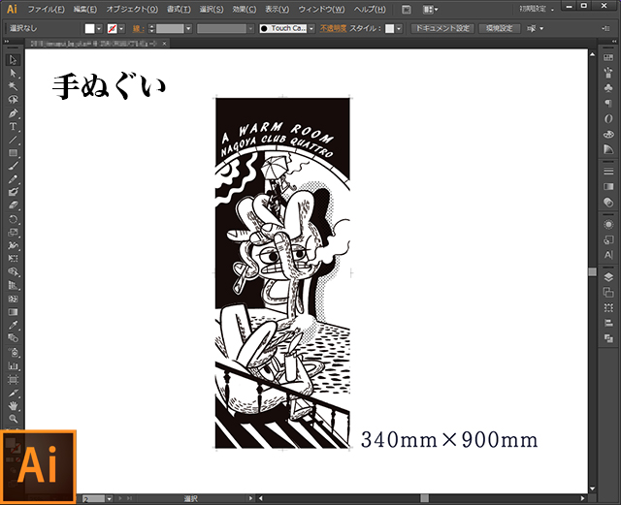The image size is (621, 505).
Task: Click the スタイル style swatch
Action: pos(390,28)
